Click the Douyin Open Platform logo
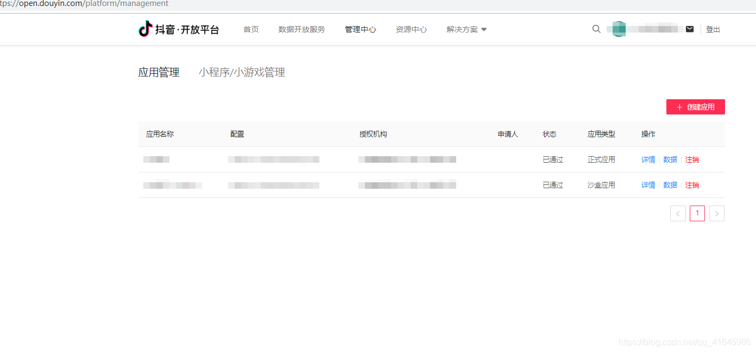 179,29
